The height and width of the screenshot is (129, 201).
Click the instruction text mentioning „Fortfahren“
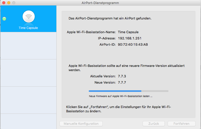click(119, 109)
